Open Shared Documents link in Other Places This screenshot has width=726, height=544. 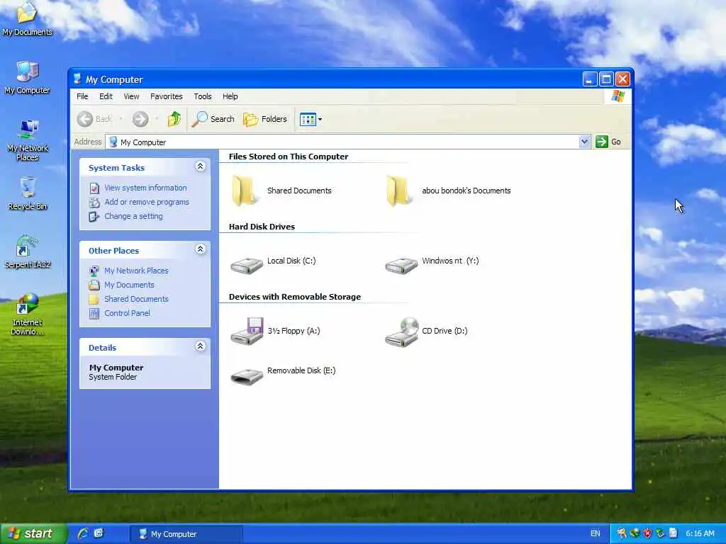click(136, 300)
